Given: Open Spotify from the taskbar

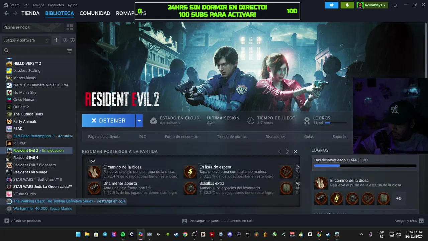Looking at the screenshot, I should [123, 234].
